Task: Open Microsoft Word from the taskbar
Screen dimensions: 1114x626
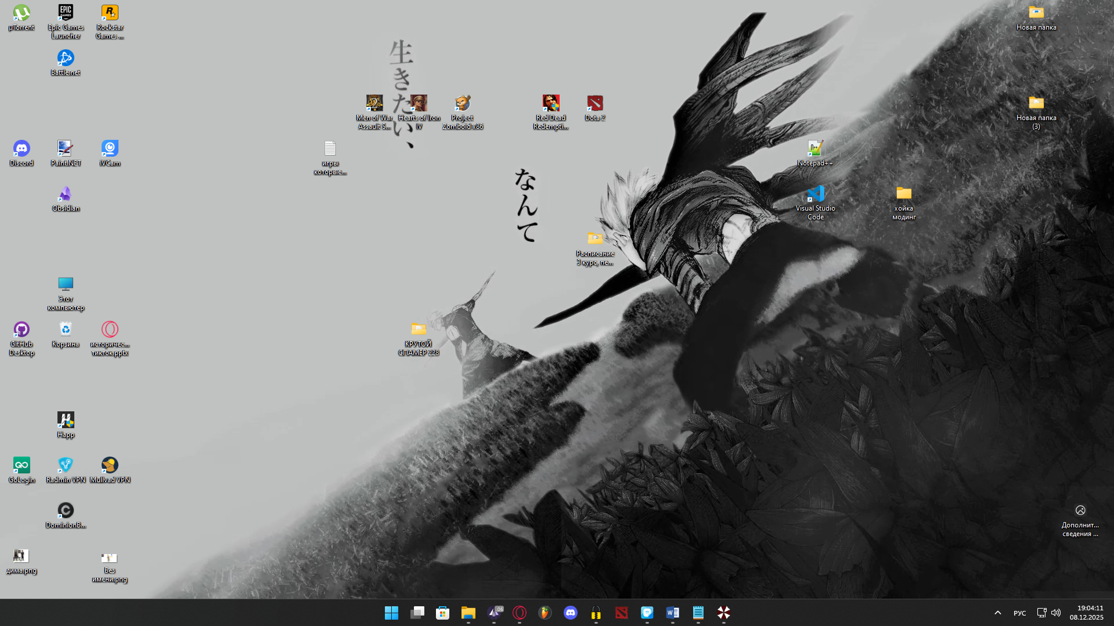Action: [673, 613]
